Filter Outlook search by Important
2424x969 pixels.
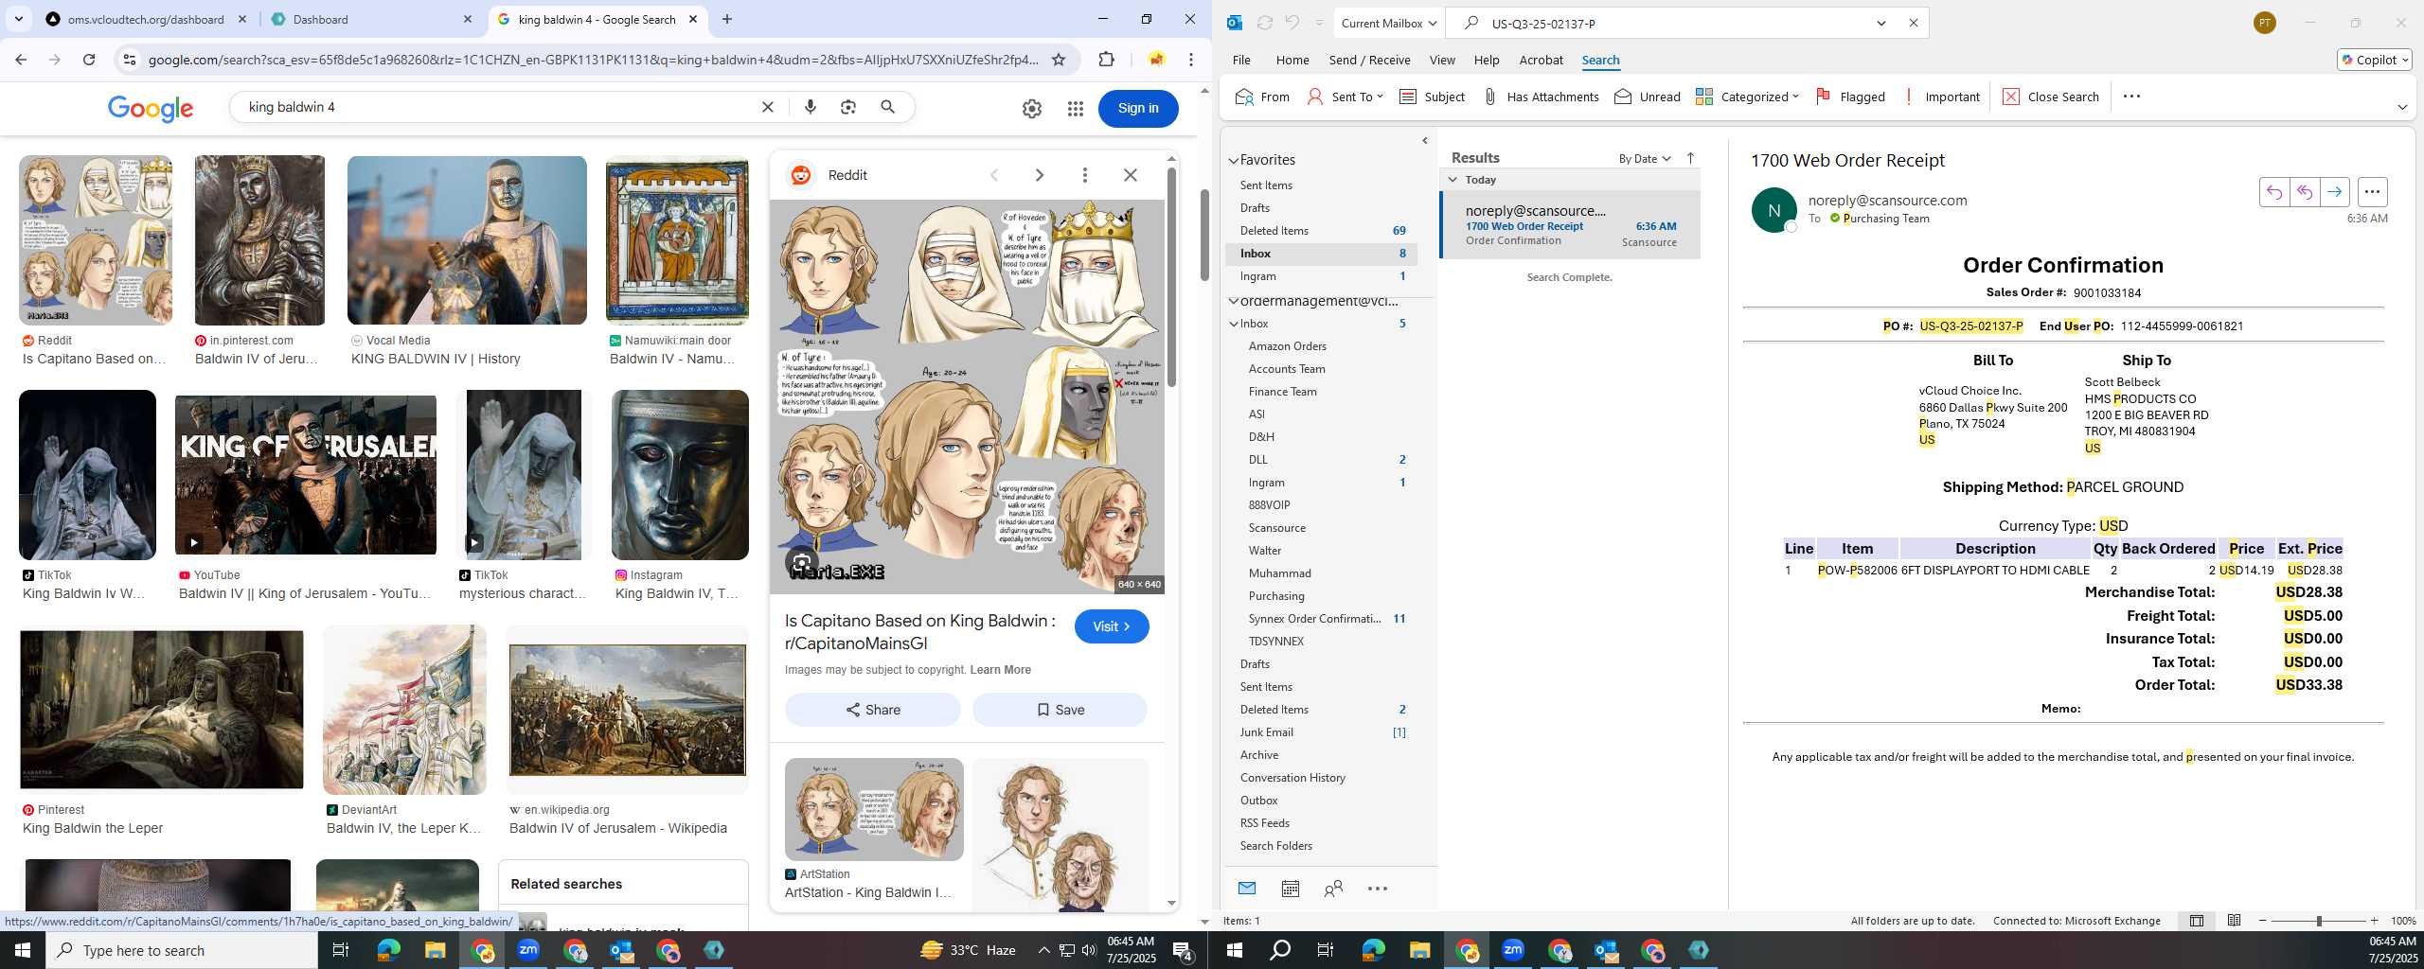[x=1940, y=97]
